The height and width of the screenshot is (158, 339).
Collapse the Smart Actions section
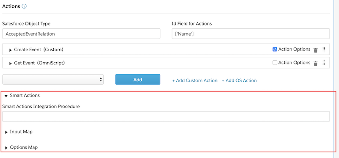[x=6, y=96]
